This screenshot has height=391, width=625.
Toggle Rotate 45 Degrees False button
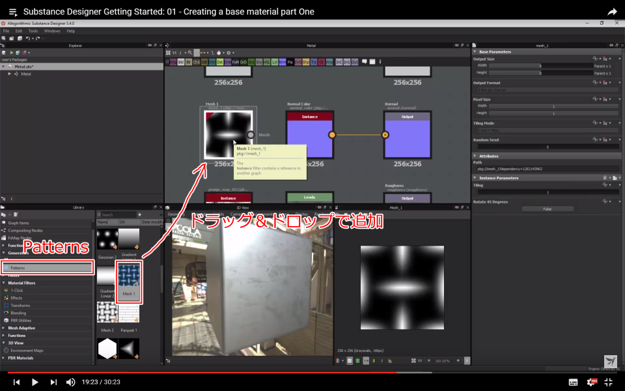point(548,209)
